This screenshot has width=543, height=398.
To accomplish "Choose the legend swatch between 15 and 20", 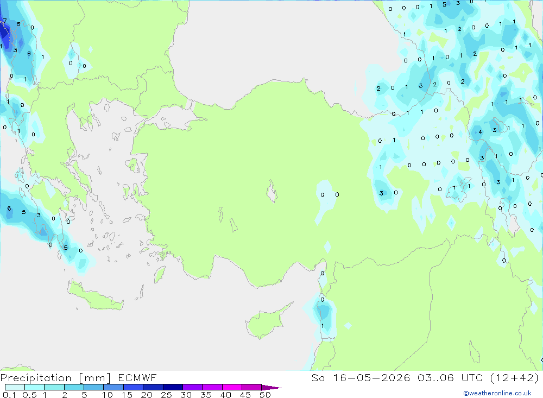I will coord(133,387).
